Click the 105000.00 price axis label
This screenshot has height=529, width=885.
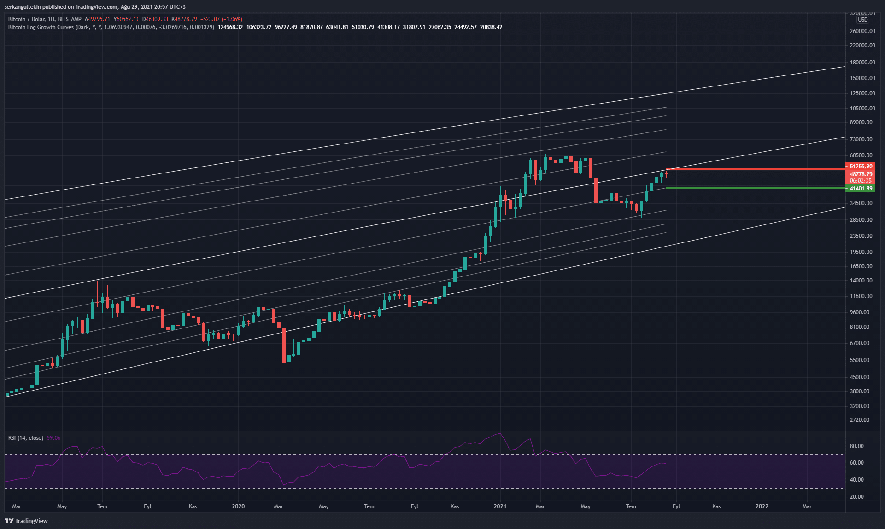[862, 109]
